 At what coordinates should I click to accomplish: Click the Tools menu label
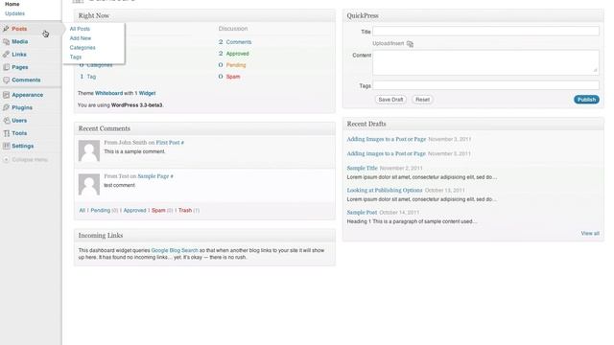tap(19, 133)
